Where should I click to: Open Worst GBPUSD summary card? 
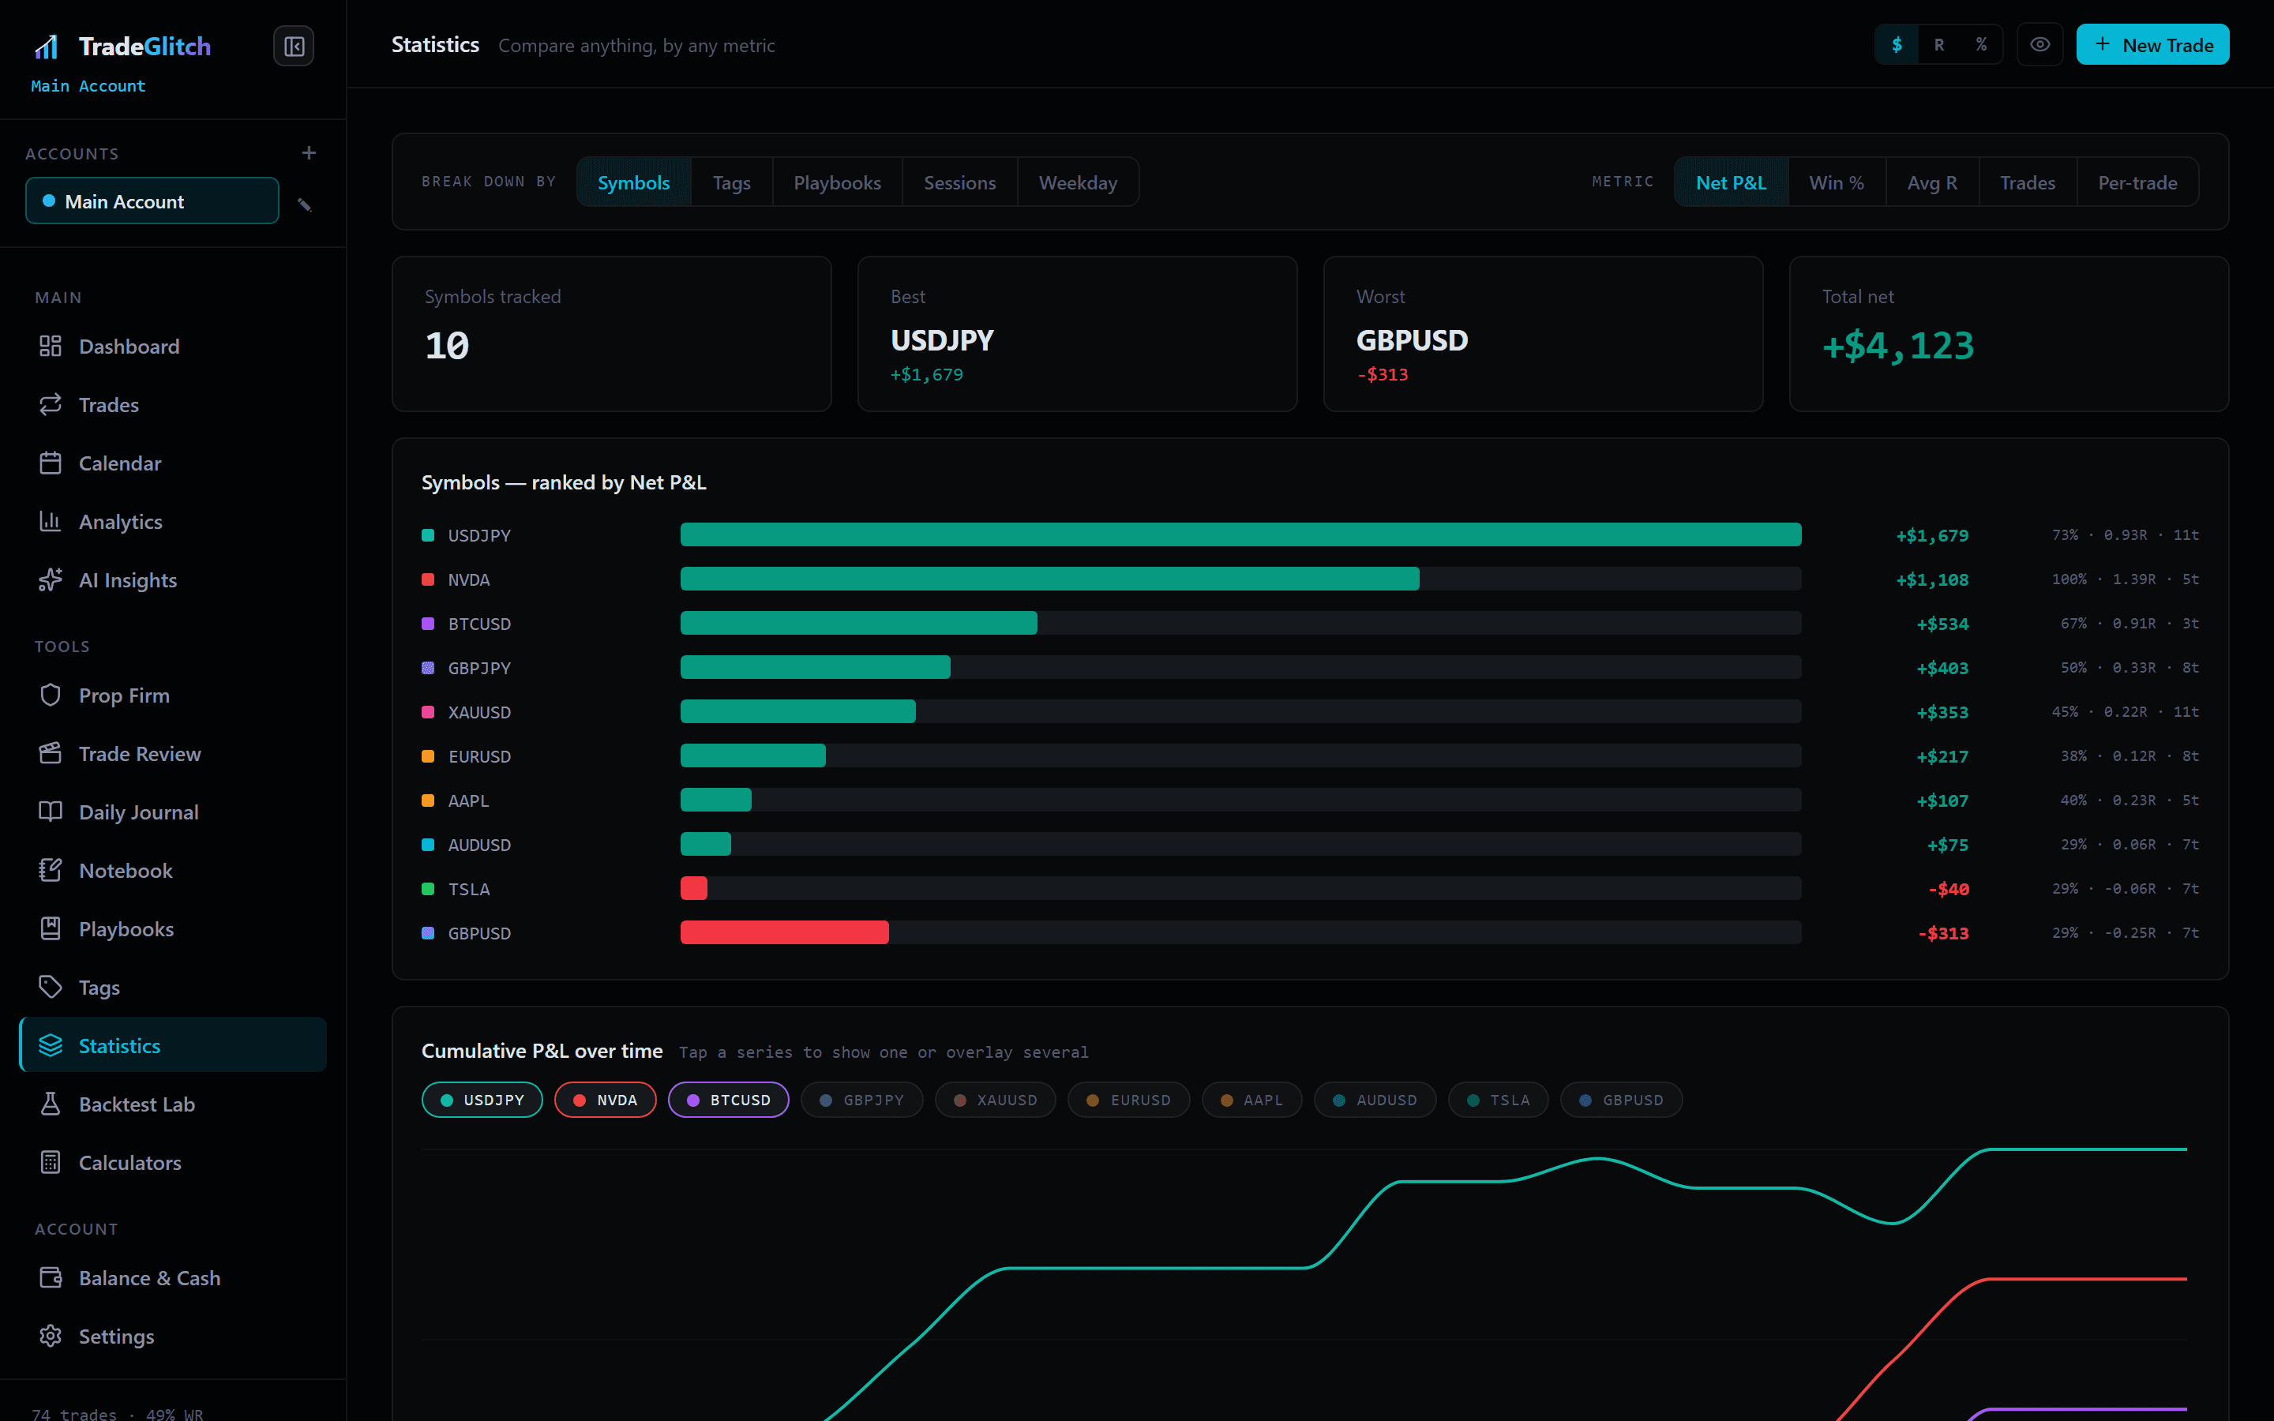click(x=1543, y=334)
